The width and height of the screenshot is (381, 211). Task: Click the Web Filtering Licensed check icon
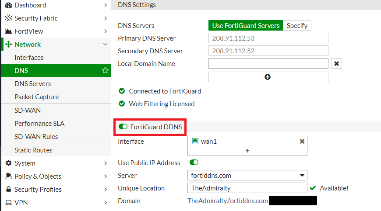pos(122,104)
